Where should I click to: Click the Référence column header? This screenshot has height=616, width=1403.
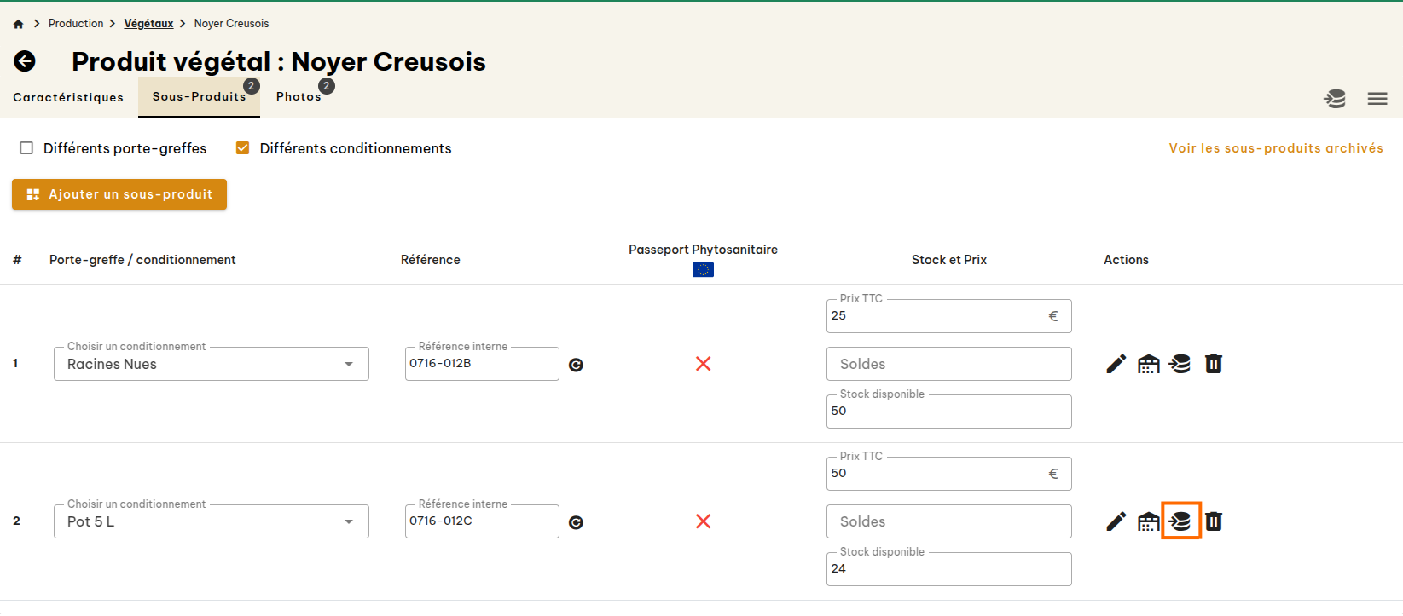point(431,260)
